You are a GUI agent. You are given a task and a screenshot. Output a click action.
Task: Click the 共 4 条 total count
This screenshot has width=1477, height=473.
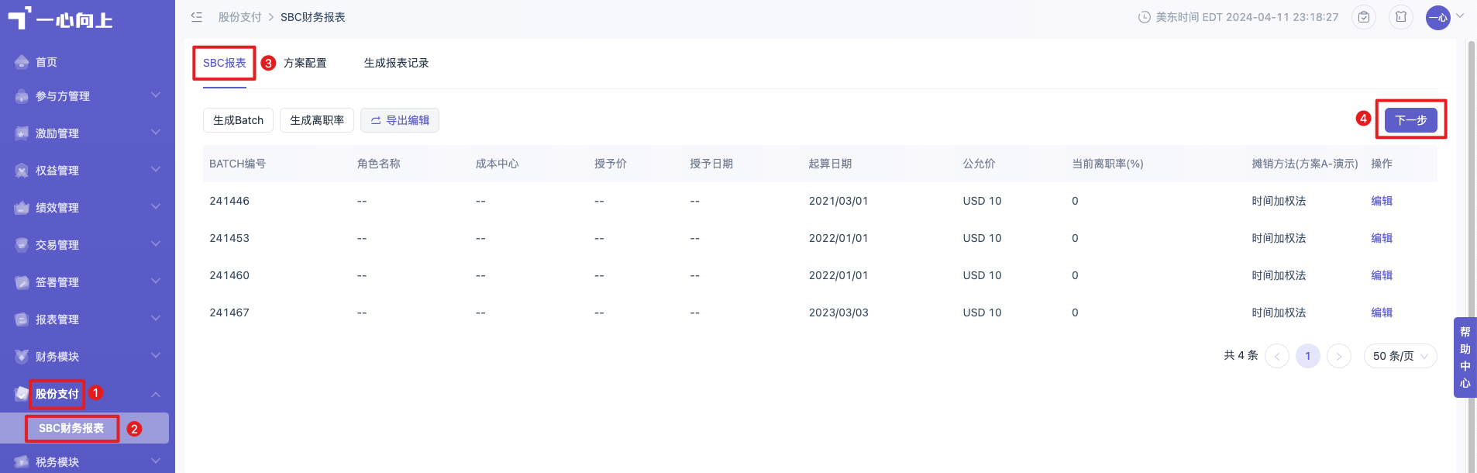(1241, 355)
